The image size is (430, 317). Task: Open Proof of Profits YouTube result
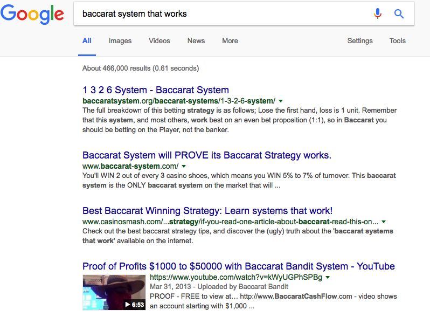pos(239,266)
